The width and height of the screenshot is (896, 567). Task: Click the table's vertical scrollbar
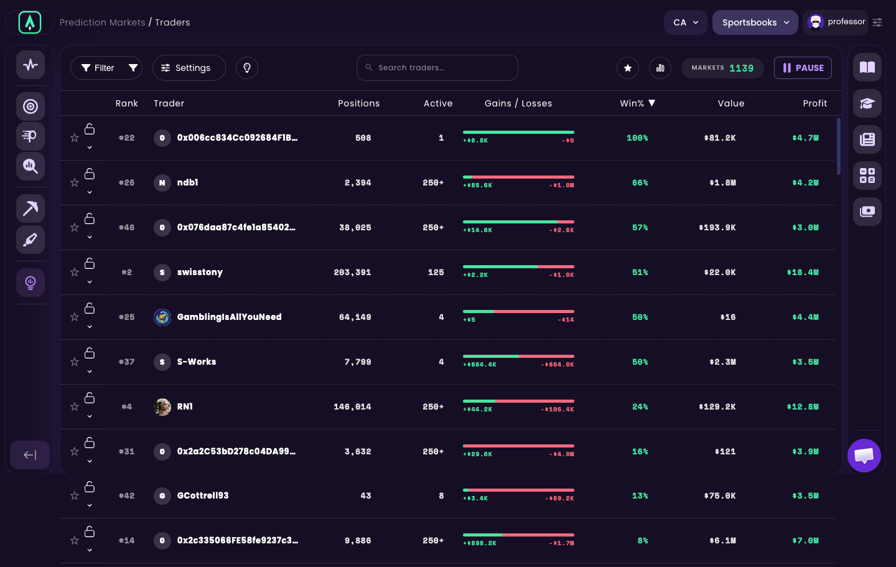coord(839,146)
